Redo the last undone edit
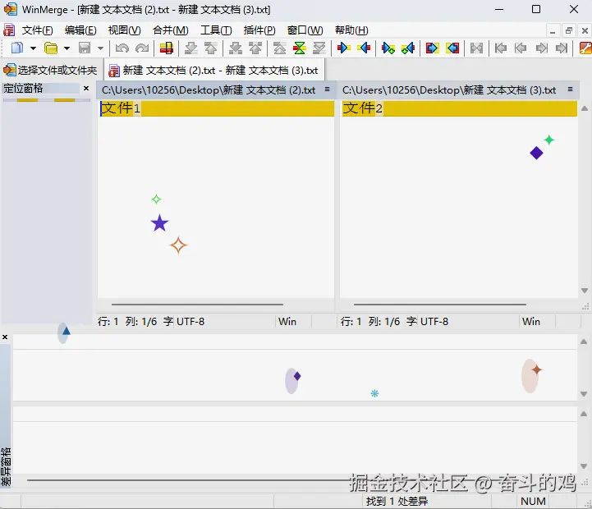The height and width of the screenshot is (509, 592). click(142, 48)
